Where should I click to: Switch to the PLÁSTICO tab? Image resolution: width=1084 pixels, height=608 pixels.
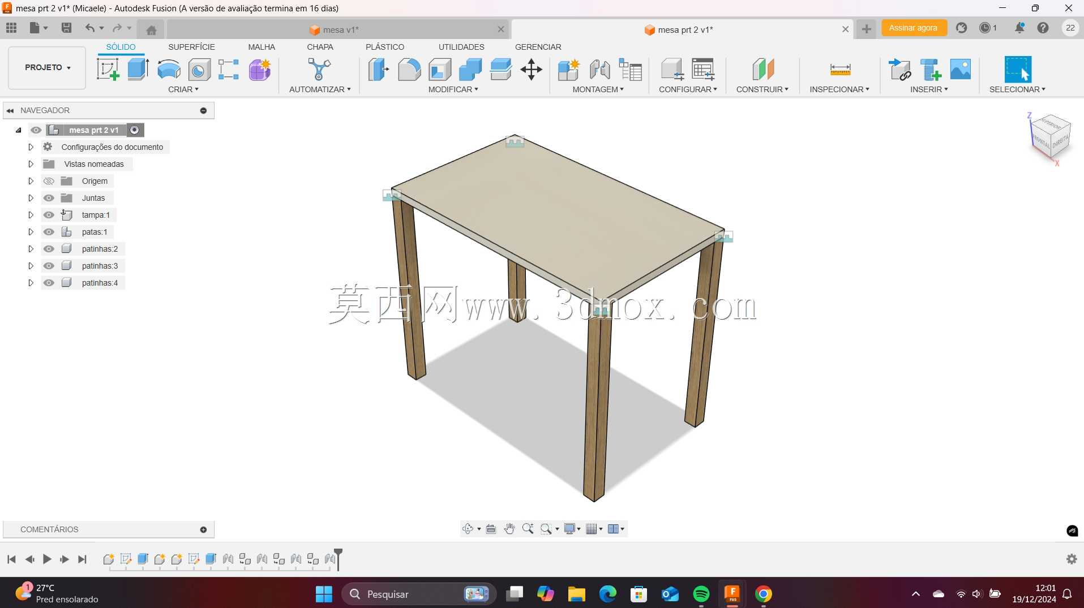pos(385,47)
